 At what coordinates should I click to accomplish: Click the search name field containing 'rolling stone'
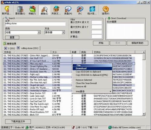35,24
